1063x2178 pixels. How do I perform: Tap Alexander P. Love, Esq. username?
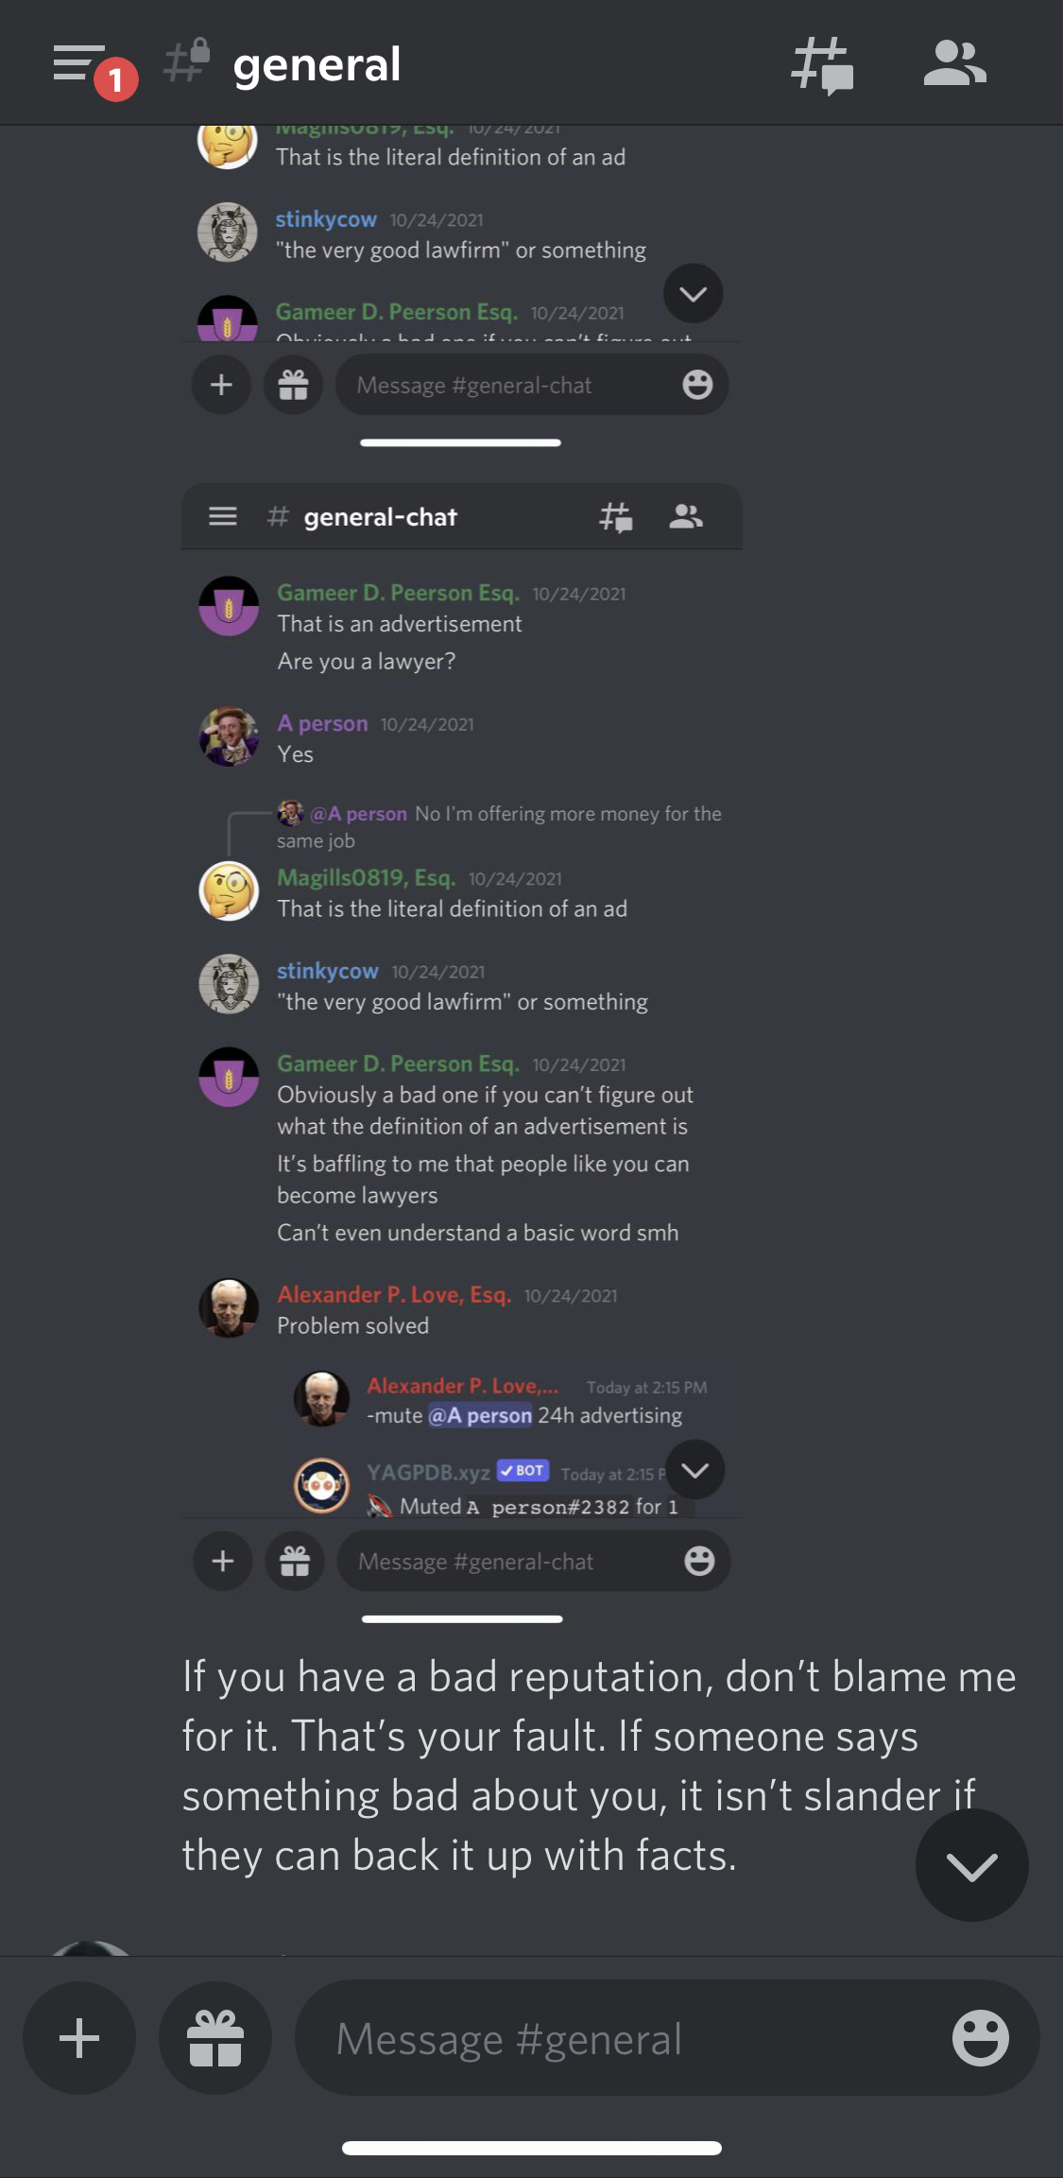pyautogui.click(x=394, y=1294)
